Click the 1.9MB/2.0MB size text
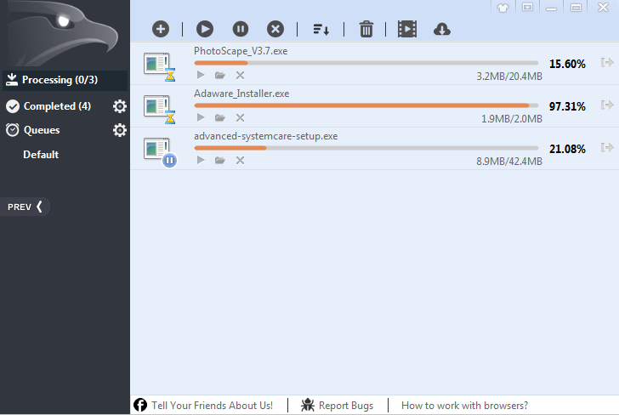Screen dimensions: 619x415 point(512,119)
